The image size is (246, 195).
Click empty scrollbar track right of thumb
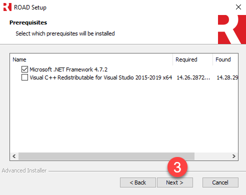(x=212, y=156)
